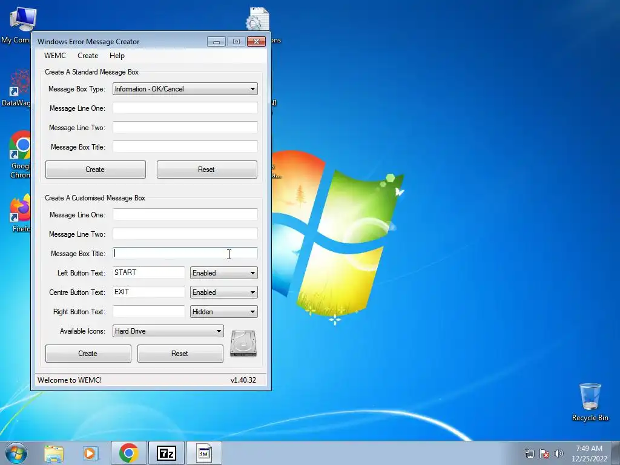This screenshot has width=620, height=465.
Task: Open the WEMC menu
Action: click(55, 56)
